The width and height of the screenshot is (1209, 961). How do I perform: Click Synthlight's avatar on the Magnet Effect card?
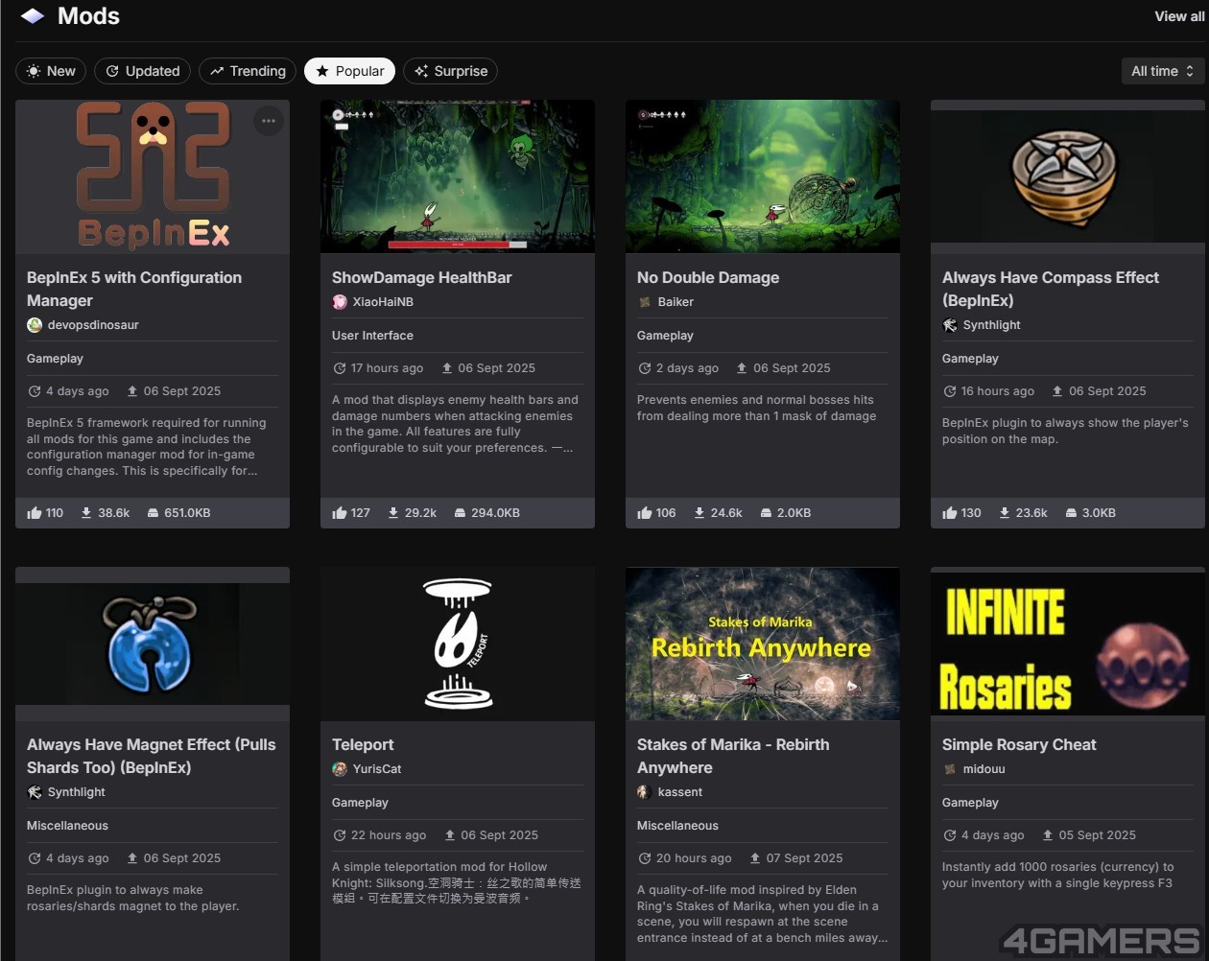point(35,792)
